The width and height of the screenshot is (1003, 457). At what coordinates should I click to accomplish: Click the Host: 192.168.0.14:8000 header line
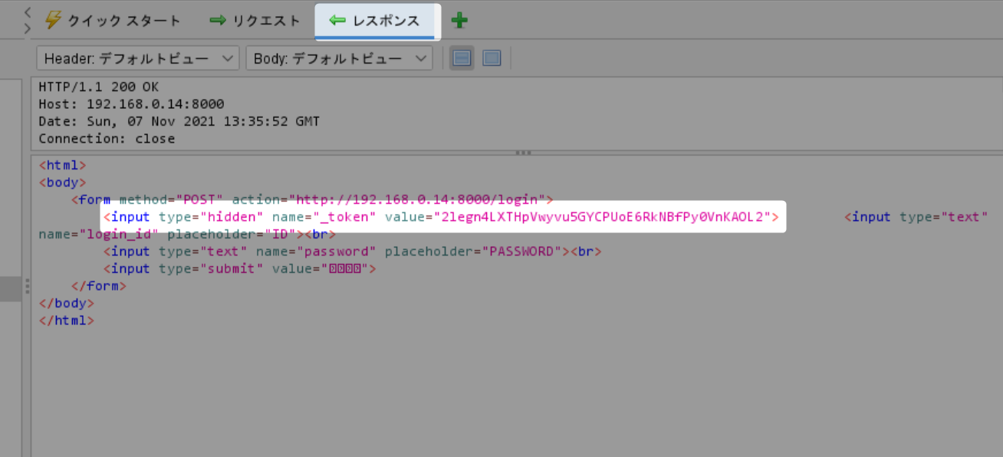point(131,104)
